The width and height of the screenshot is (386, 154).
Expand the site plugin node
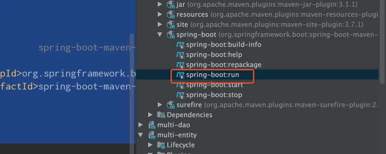click(160, 24)
